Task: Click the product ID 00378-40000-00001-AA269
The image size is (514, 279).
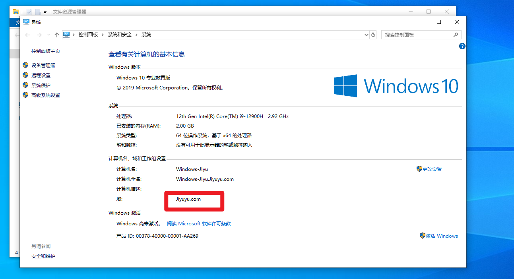Action: 167,236
